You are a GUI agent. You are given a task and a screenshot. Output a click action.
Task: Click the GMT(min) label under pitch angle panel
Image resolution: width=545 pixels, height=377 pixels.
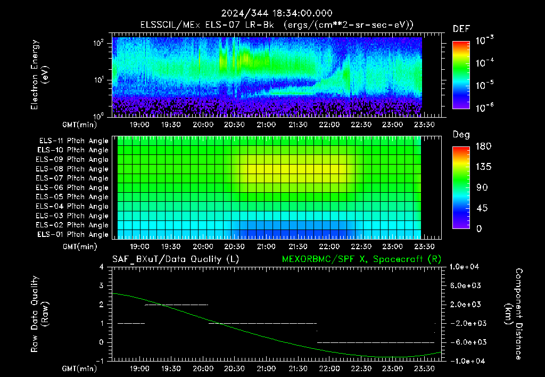(x=80, y=247)
